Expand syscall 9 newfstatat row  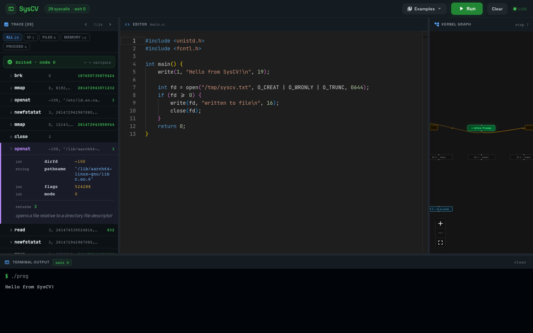click(x=59, y=242)
